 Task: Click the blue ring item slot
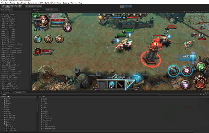point(111,85)
